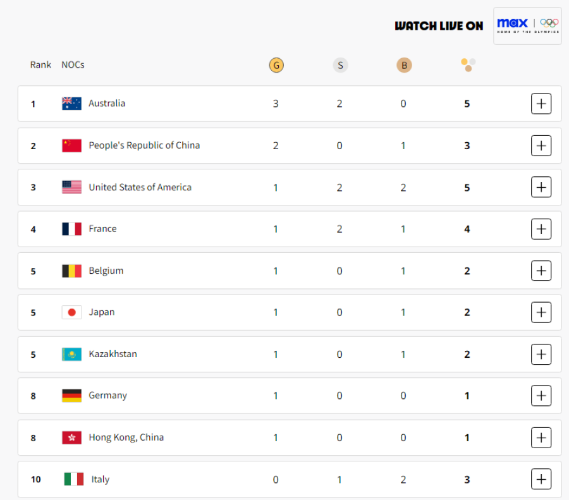This screenshot has height=500, width=569.
Task: Expand the Japan row details
Action: pos(541,312)
